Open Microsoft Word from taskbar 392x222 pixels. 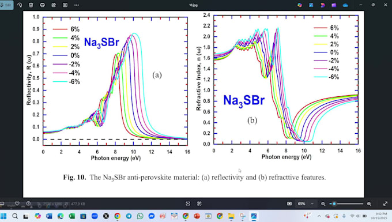pyautogui.click(x=49, y=216)
